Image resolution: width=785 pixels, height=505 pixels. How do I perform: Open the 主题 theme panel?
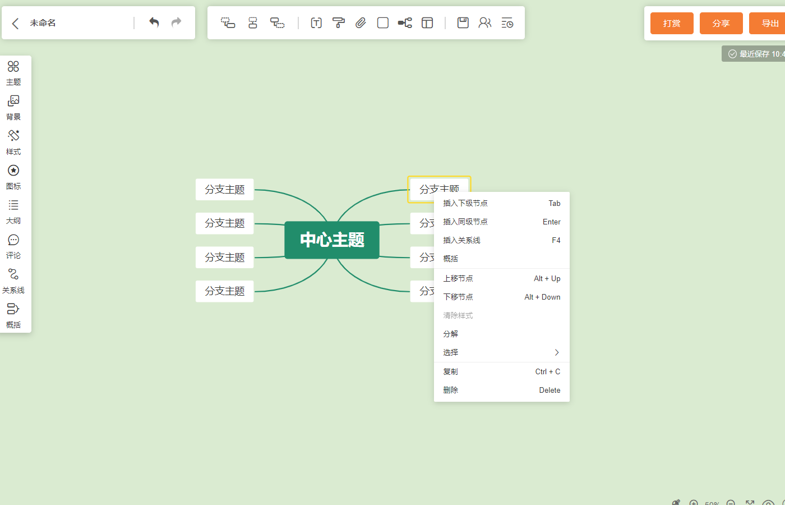(13, 74)
